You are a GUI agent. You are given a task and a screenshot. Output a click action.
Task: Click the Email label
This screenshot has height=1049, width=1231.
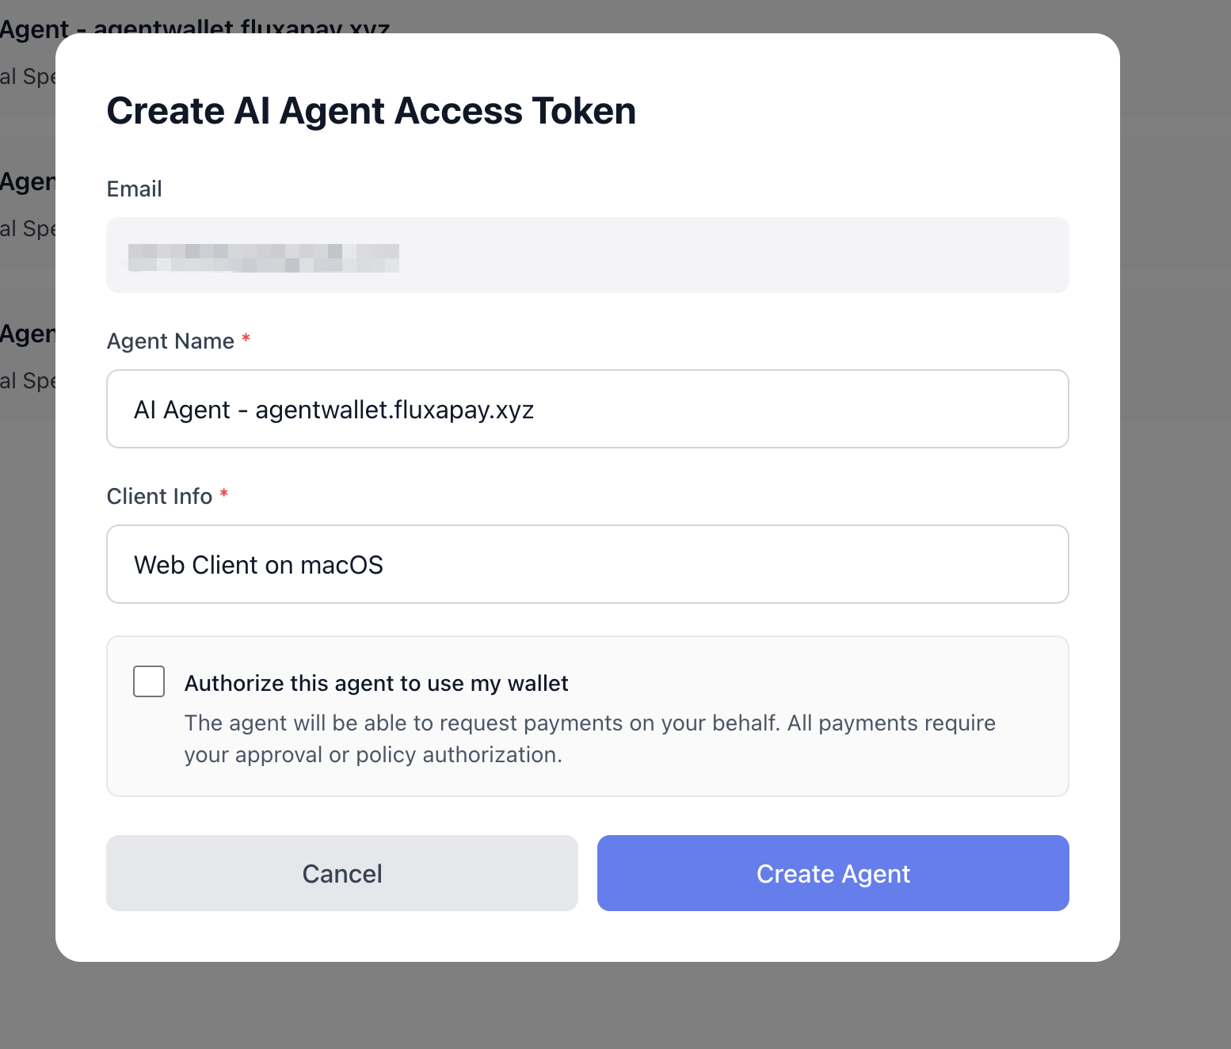134,189
